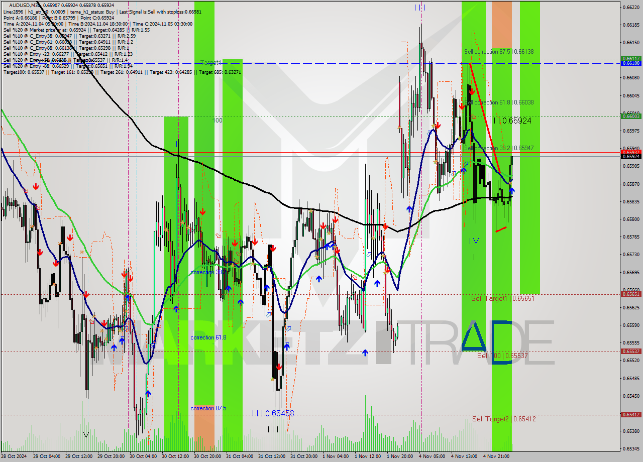Click the 'Sell correction 38.2 | 0.65947' label

click(x=498, y=148)
